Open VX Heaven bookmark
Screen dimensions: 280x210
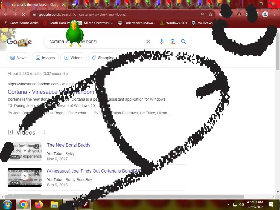click(202, 23)
